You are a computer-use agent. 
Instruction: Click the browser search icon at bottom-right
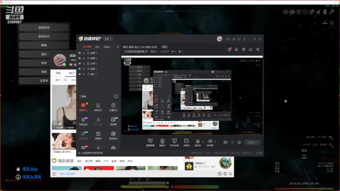coord(230,174)
